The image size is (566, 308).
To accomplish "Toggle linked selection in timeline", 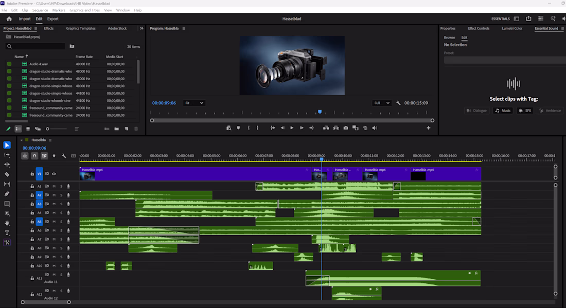I will pyautogui.click(x=44, y=156).
